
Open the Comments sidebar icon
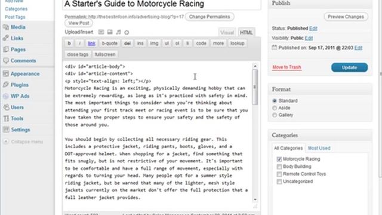6,60
